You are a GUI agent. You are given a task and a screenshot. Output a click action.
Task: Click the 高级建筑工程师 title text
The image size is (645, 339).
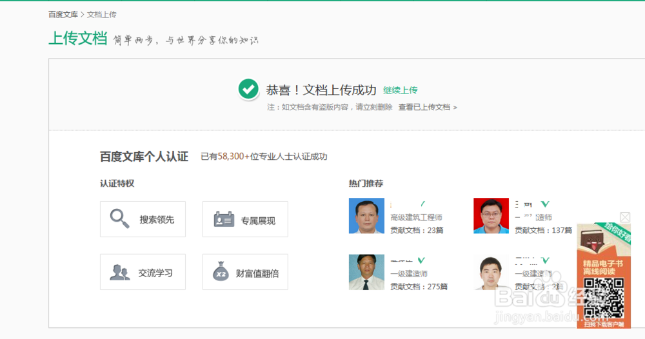click(416, 217)
